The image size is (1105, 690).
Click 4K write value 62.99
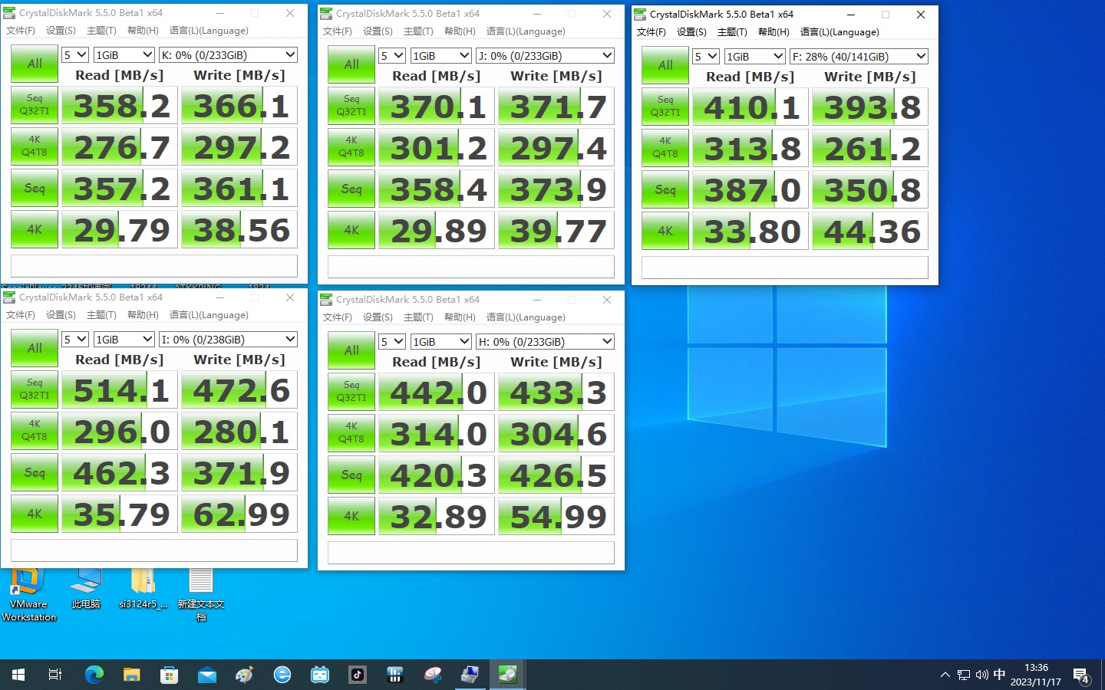[x=239, y=514]
